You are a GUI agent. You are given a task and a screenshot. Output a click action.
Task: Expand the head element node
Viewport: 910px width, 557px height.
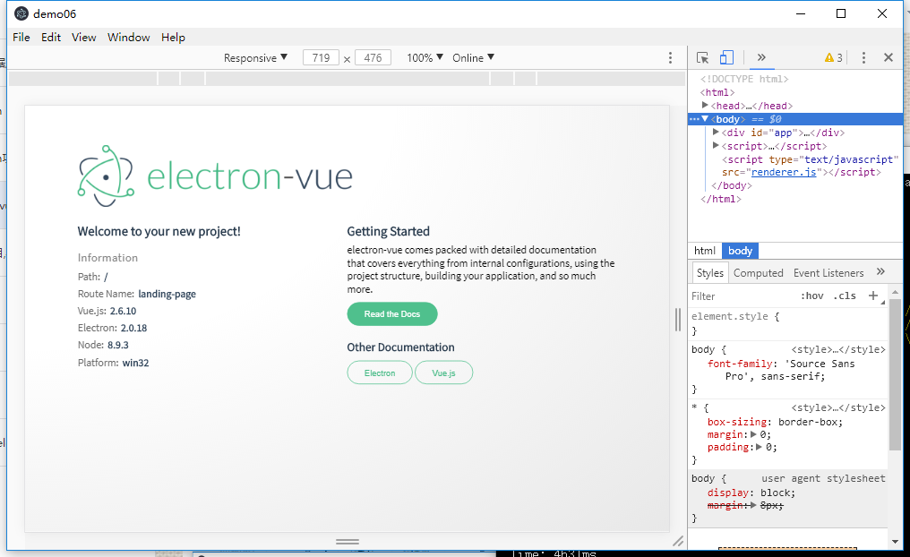tap(705, 106)
